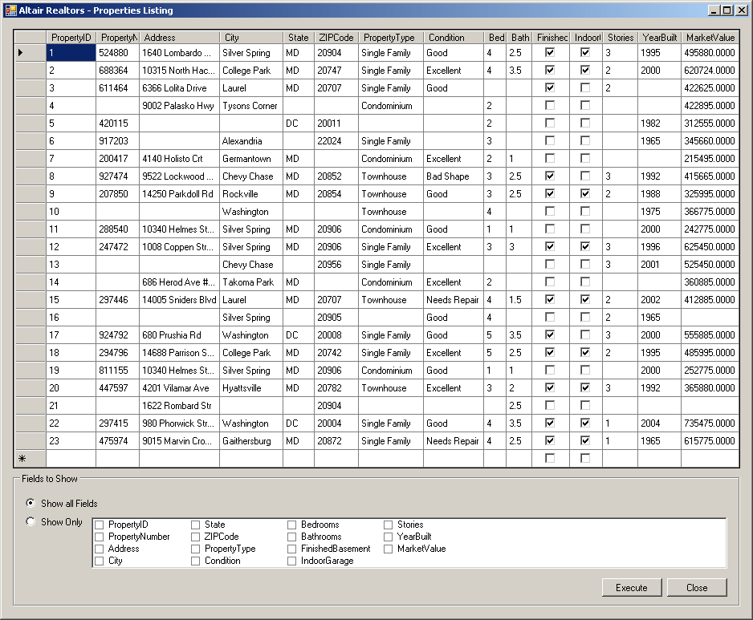Viewport: 753px width, 620px height.
Task: Toggle finished basement checkbox for property 17
Action: pos(550,335)
